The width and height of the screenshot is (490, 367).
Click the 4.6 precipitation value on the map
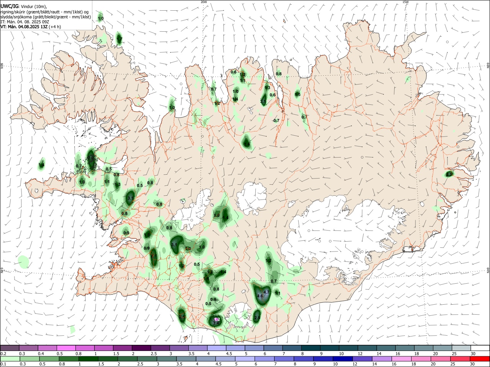tap(260, 296)
